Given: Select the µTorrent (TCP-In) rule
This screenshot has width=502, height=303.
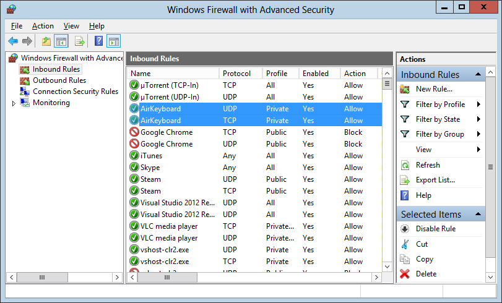Looking at the screenshot, I should 170,85.
